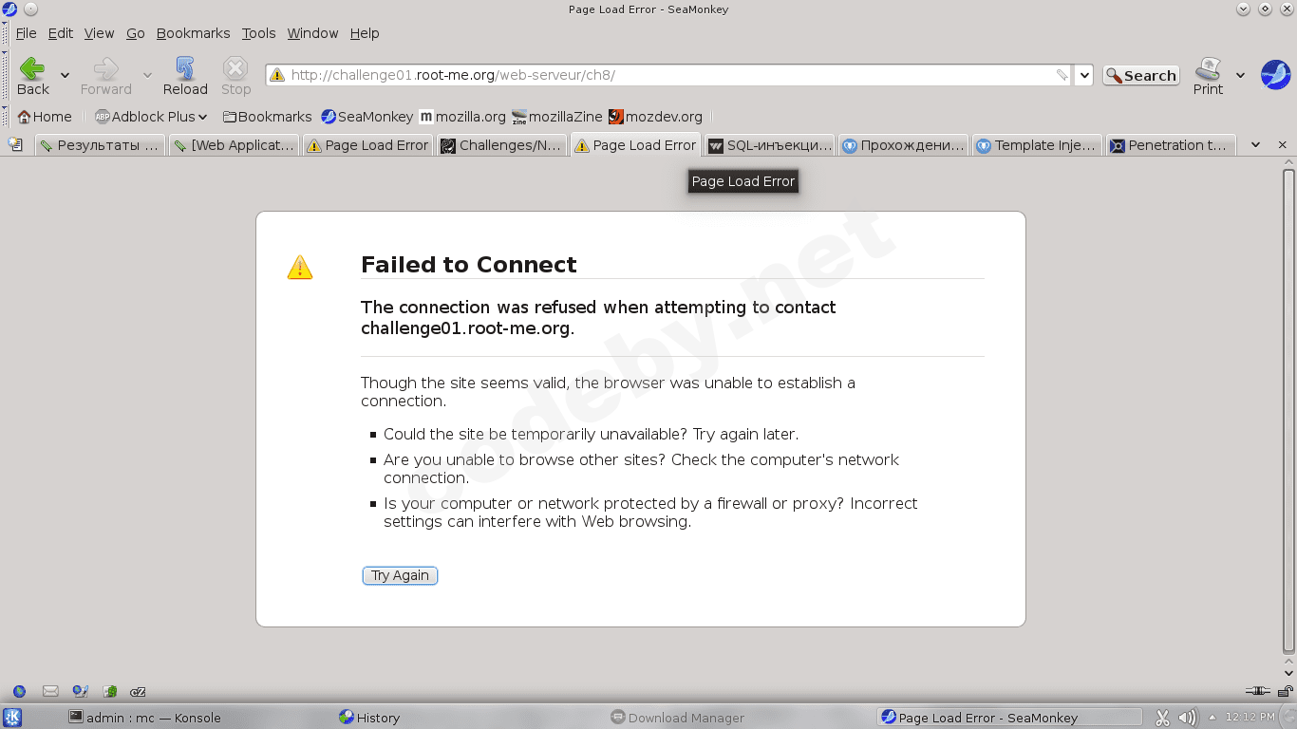1297x729 pixels.
Task: Click the Stop loading button
Action: click(x=235, y=75)
